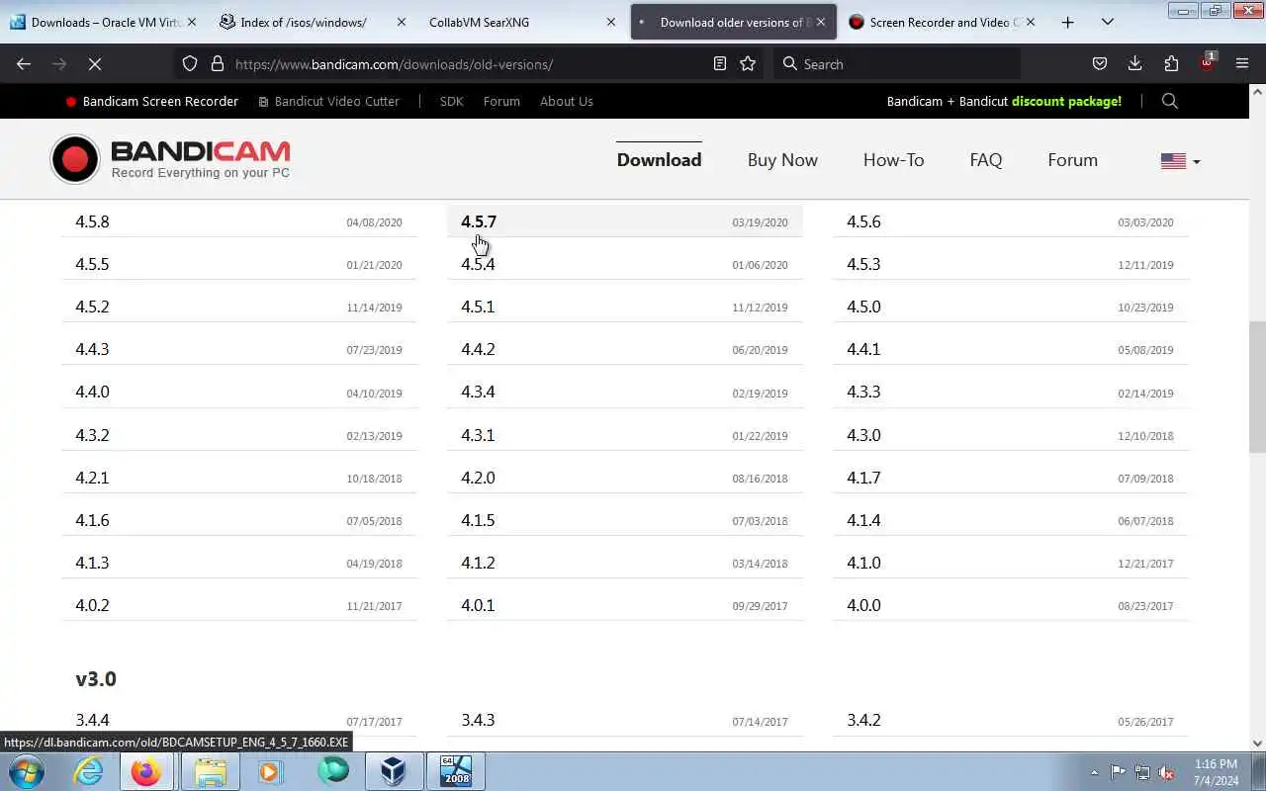Stop loading the page
Screen dimensions: 1266x791
(95, 63)
